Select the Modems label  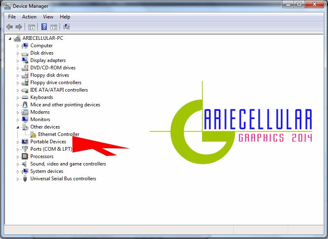tap(40, 112)
